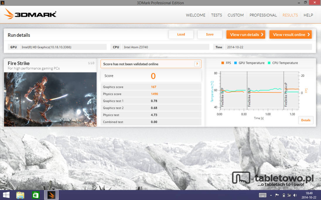The width and height of the screenshot is (321, 200).
Task: Toggle the CPU Temperature green swatch
Action: tap(269, 63)
